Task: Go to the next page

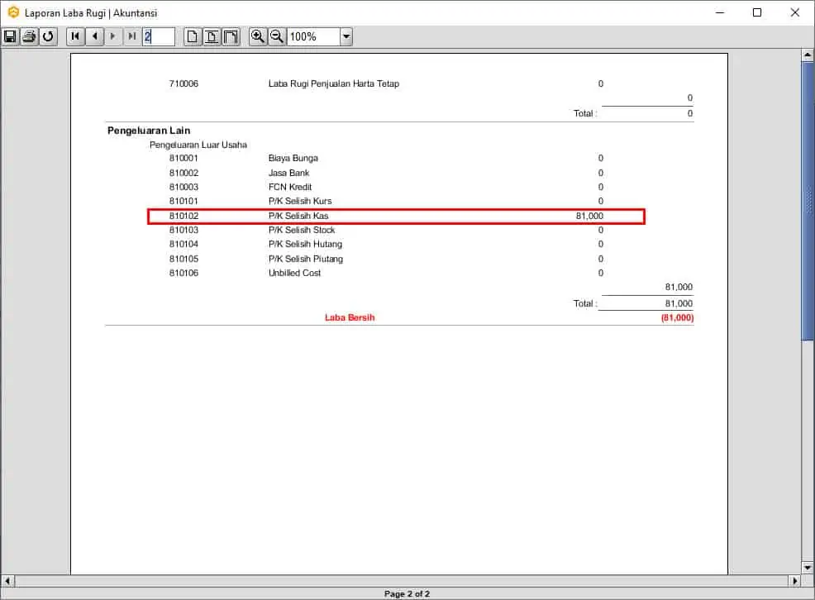Action: coord(112,36)
